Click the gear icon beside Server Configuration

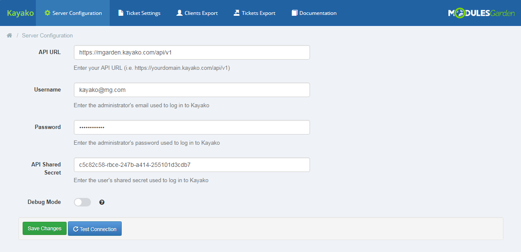tap(47, 13)
